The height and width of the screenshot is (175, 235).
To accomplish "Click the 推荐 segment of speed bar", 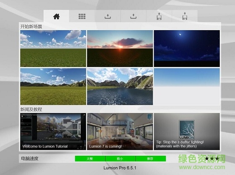I will (151, 159).
